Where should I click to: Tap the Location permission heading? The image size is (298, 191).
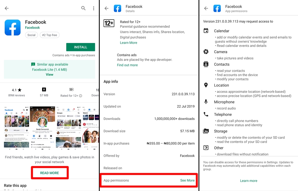coord(222,85)
